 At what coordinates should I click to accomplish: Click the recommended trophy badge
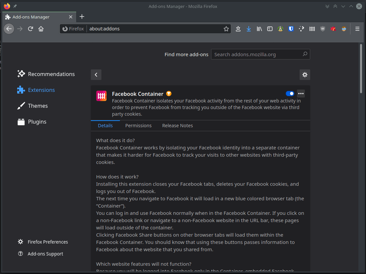pyautogui.click(x=169, y=94)
